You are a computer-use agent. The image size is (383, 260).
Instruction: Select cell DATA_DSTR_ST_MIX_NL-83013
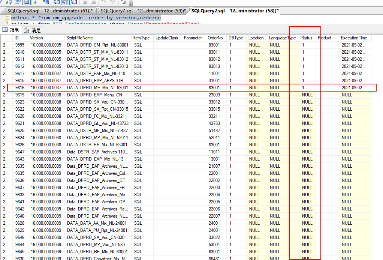98,66
